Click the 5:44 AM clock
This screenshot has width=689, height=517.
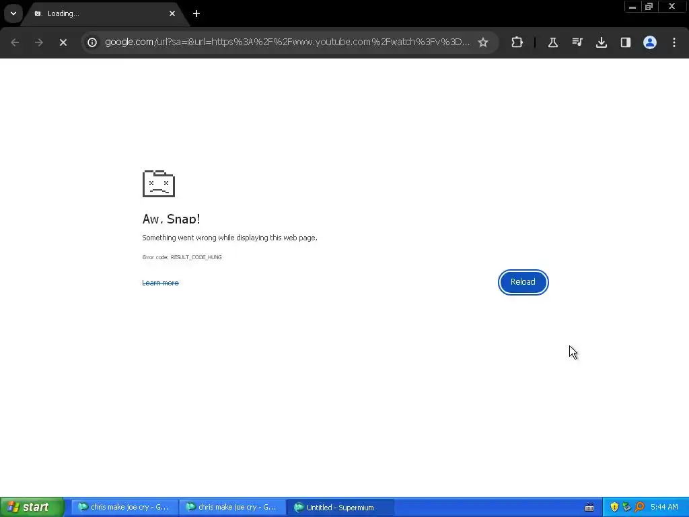pos(664,507)
